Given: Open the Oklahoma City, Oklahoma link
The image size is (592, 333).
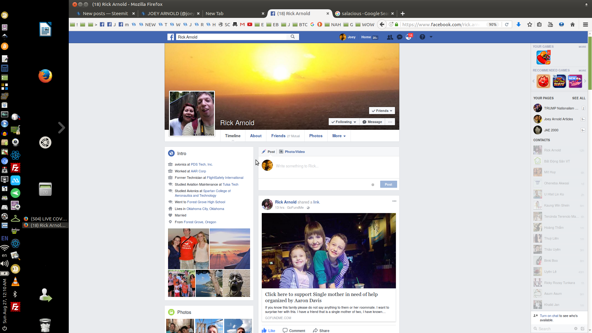Looking at the screenshot, I should (x=205, y=209).
